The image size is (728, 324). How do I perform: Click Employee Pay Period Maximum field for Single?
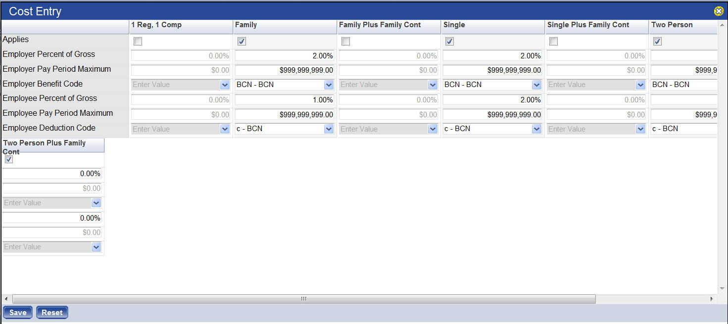click(492, 114)
